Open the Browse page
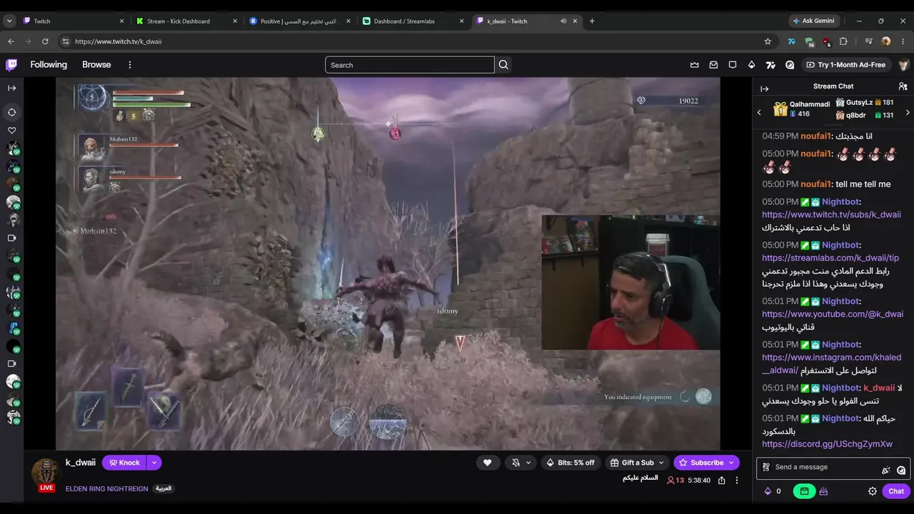The height and width of the screenshot is (514, 914). point(96,65)
